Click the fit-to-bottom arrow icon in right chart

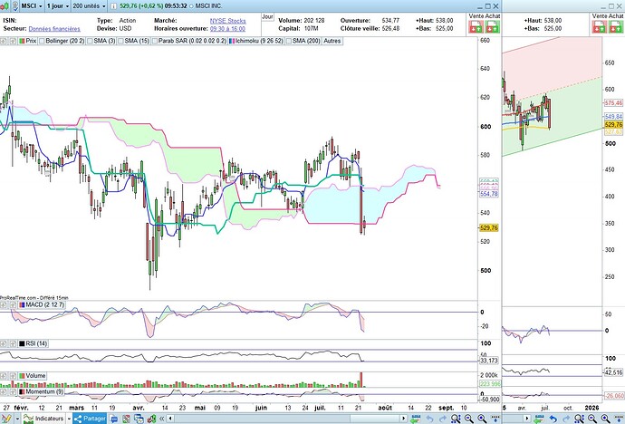point(619,418)
